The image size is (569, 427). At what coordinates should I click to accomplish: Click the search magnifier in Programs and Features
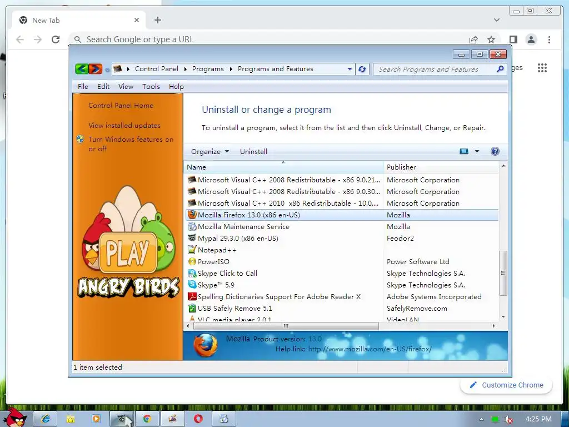pos(500,69)
